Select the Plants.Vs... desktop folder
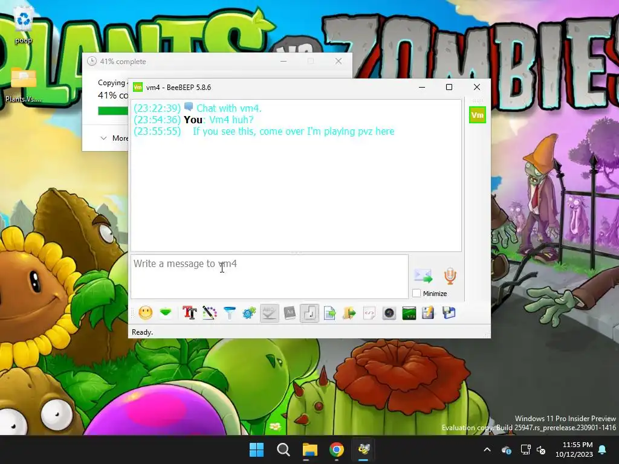Image resolution: width=619 pixels, height=464 pixels. [x=24, y=85]
